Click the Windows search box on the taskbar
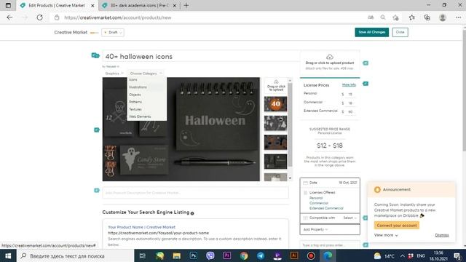 pos(76,255)
